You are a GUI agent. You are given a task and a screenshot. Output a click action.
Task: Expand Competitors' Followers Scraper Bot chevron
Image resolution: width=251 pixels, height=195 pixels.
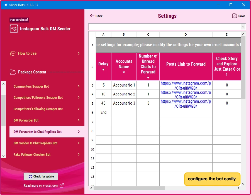(79, 97)
